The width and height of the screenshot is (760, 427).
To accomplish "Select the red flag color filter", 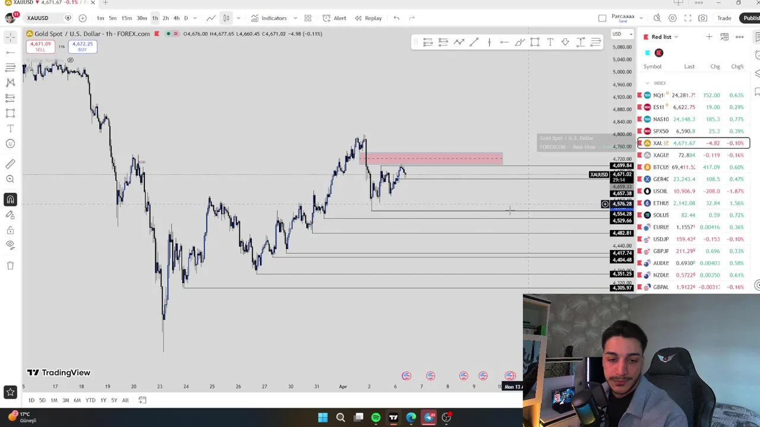I will pos(658,53).
